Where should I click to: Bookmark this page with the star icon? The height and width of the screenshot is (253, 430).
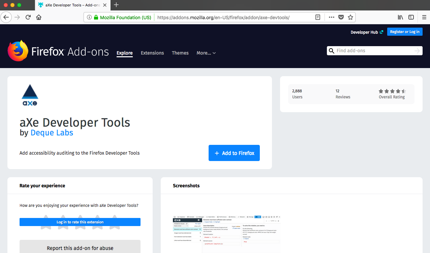(x=350, y=17)
